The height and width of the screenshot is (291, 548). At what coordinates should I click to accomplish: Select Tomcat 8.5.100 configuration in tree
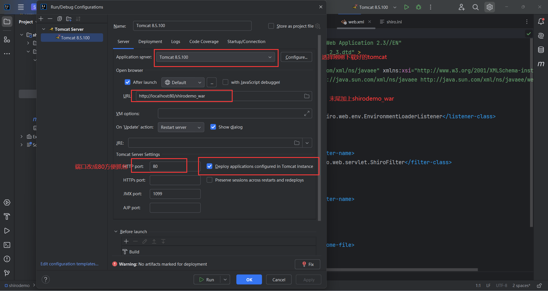pos(72,38)
